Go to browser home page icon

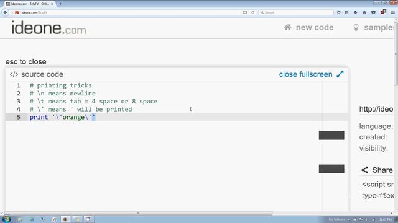364,12
